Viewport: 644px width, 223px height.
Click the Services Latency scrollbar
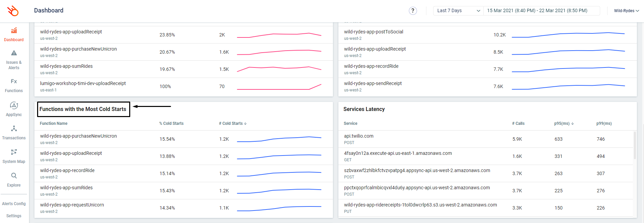[635, 145]
